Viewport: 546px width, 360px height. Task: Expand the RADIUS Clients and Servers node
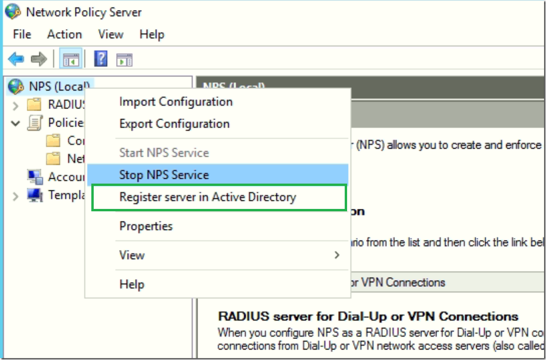coord(15,105)
